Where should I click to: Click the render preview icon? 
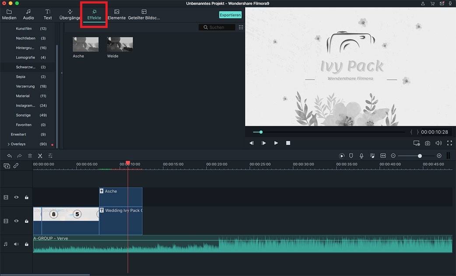tap(342, 156)
